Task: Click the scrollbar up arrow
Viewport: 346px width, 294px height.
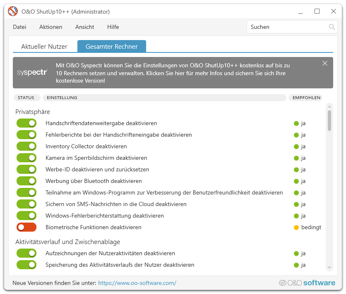Action: click(x=329, y=107)
